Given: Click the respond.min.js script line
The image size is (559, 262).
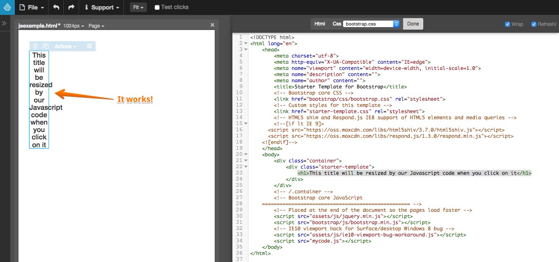Looking at the screenshot, I should 391,136.
